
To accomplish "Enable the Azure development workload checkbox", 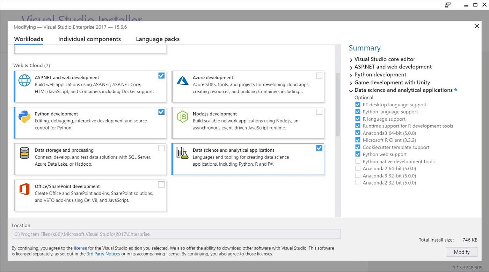I will coord(319,75).
